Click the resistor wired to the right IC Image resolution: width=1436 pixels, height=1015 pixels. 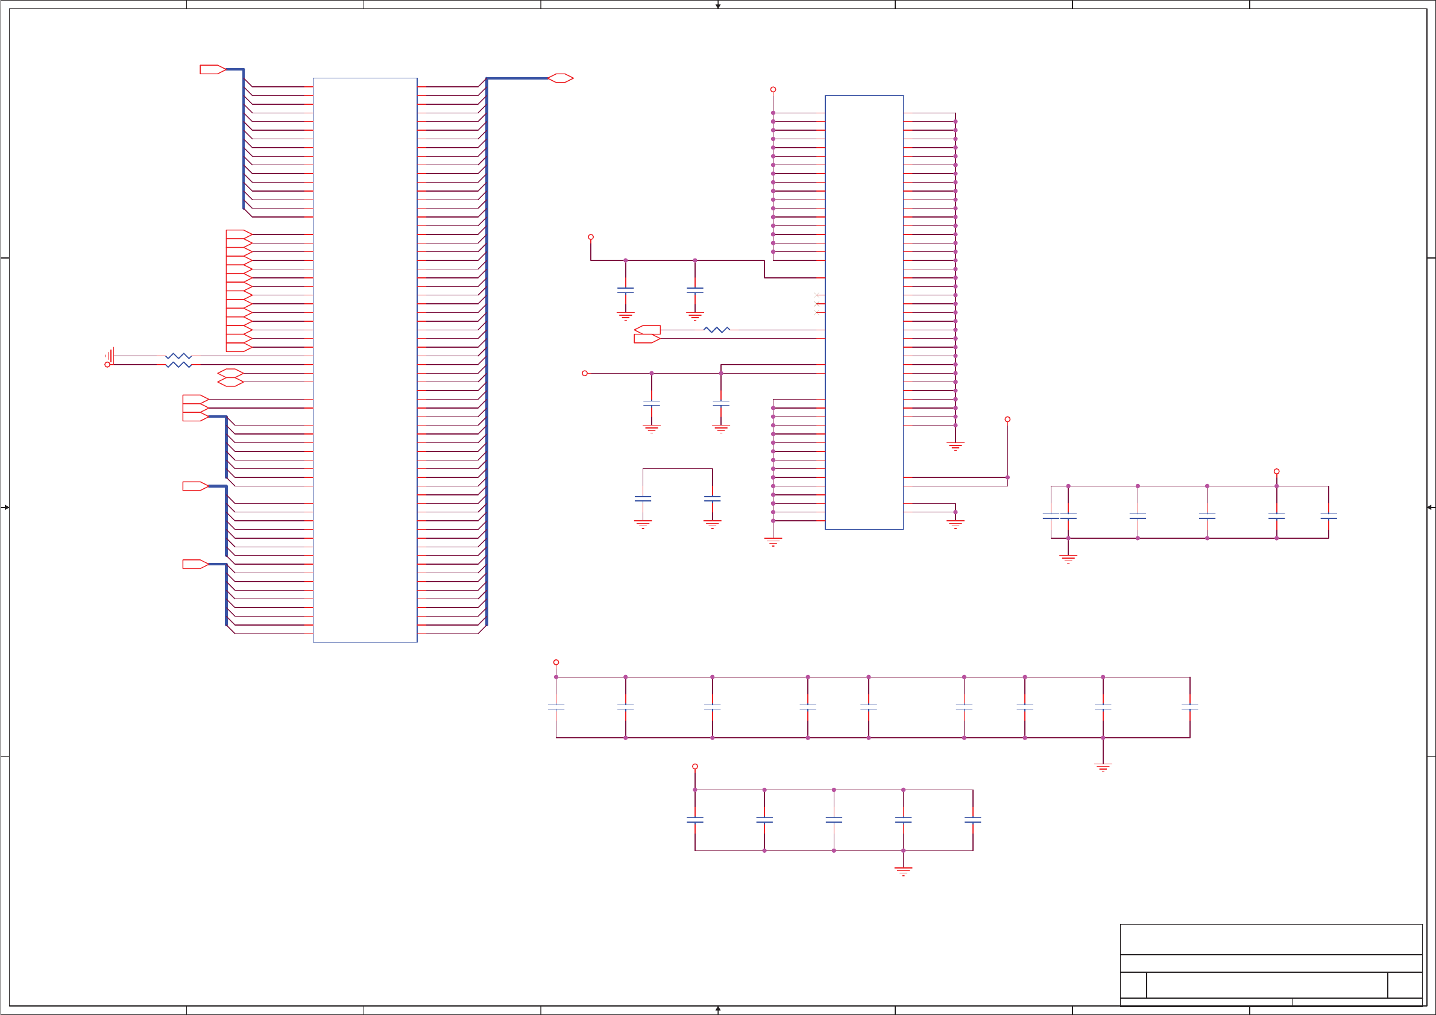click(x=716, y=330)
